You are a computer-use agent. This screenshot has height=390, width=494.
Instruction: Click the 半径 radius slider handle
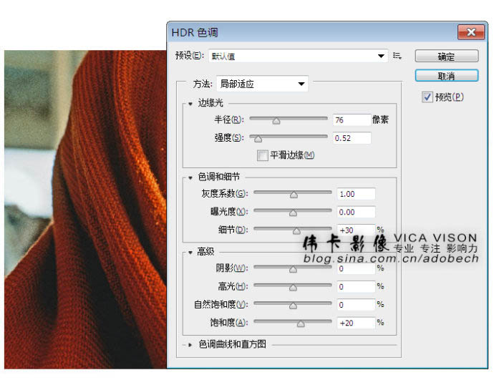(x=276, y=122)
